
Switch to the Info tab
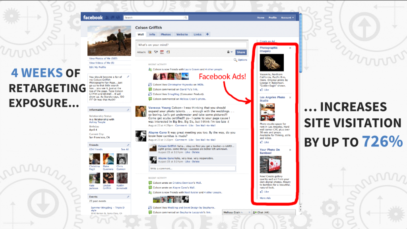coord(152,35)
